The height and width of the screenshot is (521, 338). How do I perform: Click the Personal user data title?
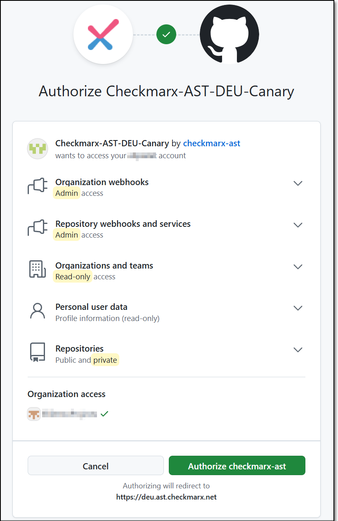pyautogui.click(x=91, y=307)
